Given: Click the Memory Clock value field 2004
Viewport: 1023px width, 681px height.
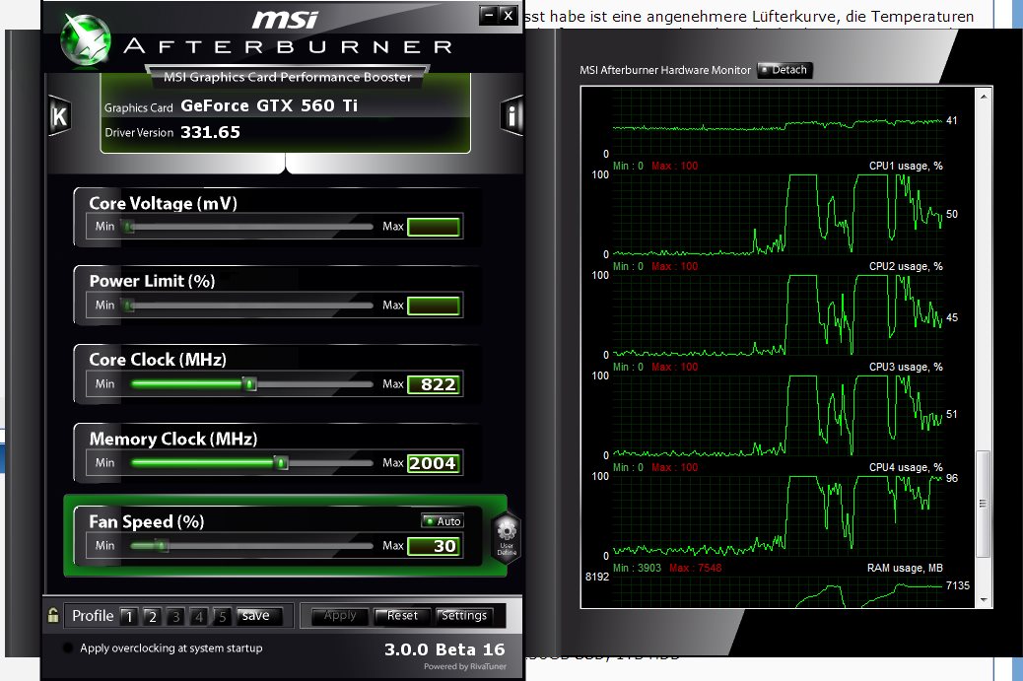Looking at the screenshot, I should 434,463.
